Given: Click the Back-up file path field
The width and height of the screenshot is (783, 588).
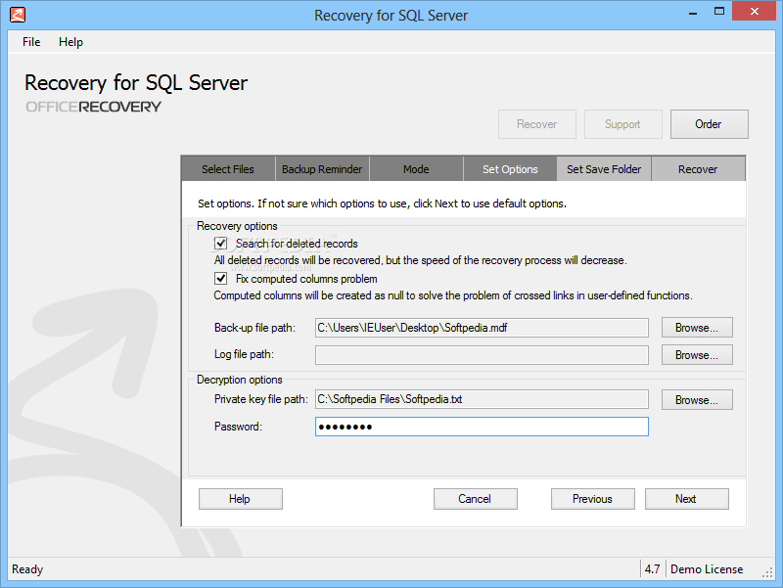Looking at the screenshot, I should pos(482,328).
